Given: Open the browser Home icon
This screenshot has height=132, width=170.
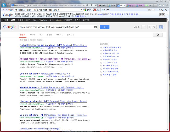Looking at the screenshot, I should coord(160,5).
